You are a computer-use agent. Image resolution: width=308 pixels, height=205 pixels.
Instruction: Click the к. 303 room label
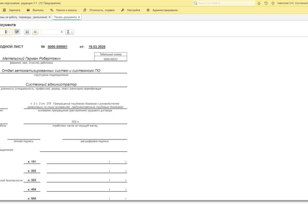32,180
